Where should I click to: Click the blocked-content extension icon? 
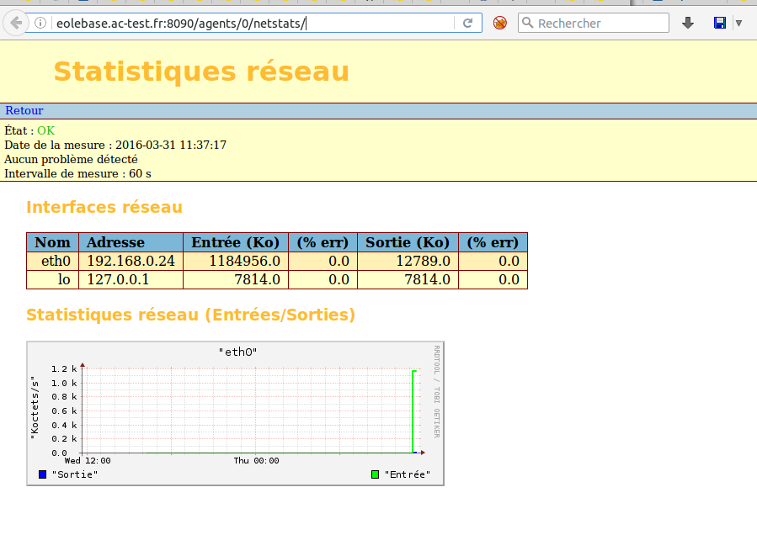click(499, 24)
